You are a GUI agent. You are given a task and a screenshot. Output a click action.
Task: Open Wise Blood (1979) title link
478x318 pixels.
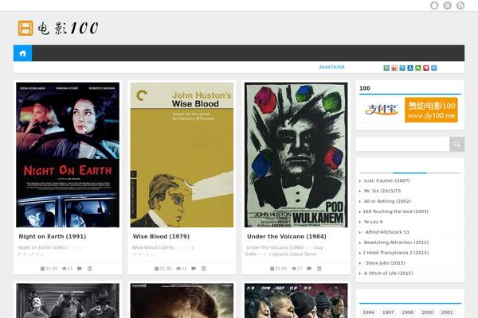click(161, 236)
